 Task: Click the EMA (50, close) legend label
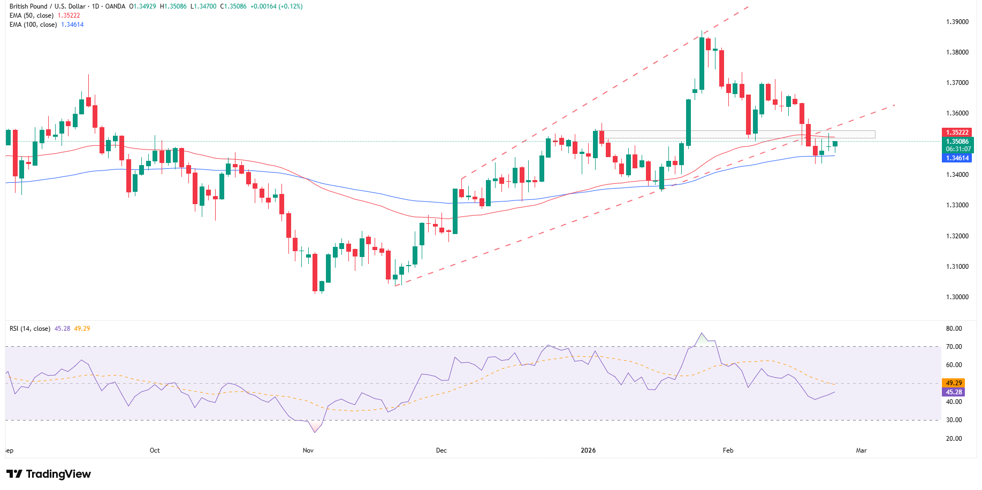pos(32,15)
